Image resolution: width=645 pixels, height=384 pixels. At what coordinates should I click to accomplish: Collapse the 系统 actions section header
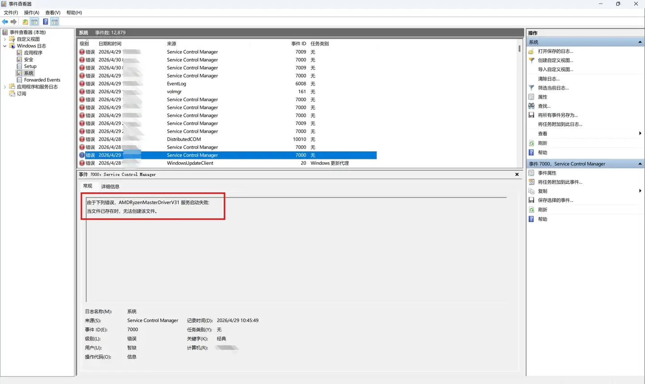[x=640, y=42]
